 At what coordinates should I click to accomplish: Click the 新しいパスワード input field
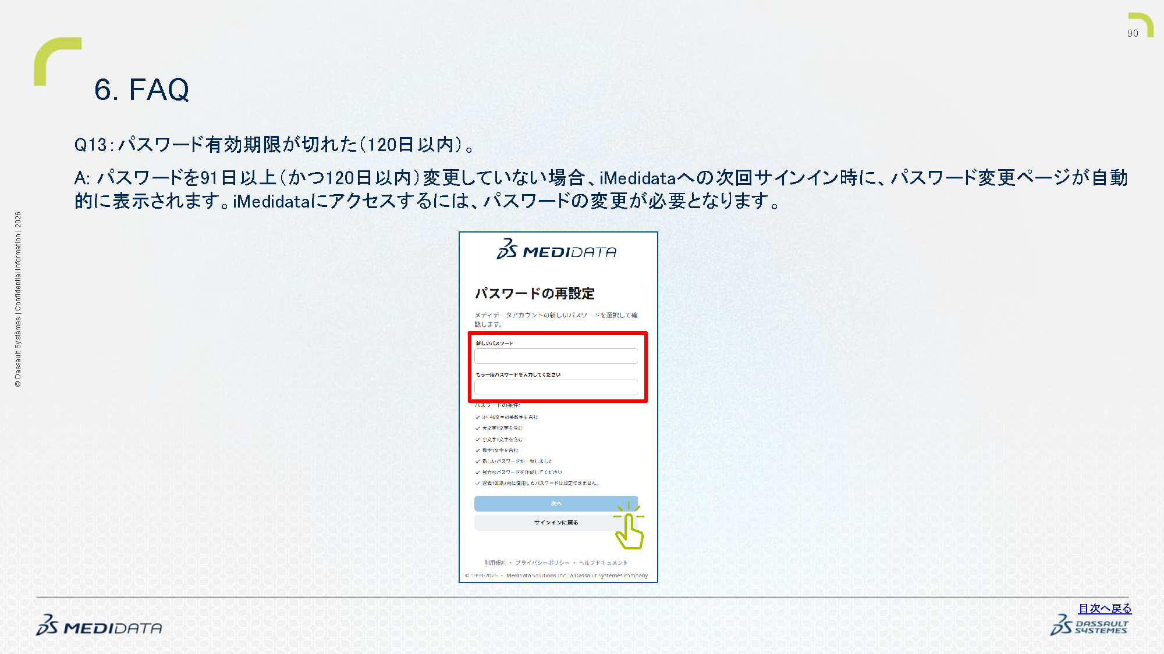[556, 356]
